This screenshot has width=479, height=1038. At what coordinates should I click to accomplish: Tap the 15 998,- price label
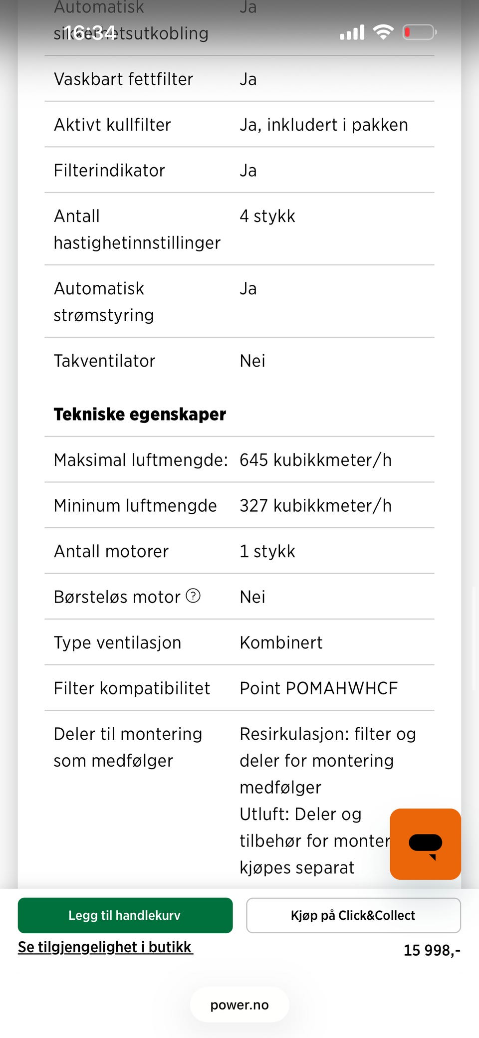click(x=432, y=950)
